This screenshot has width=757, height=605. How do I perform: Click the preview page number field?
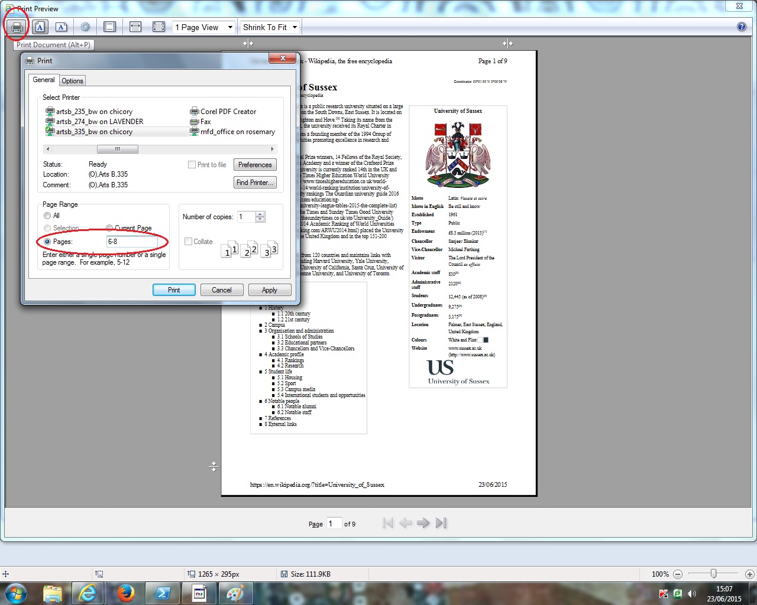point(334,523)
